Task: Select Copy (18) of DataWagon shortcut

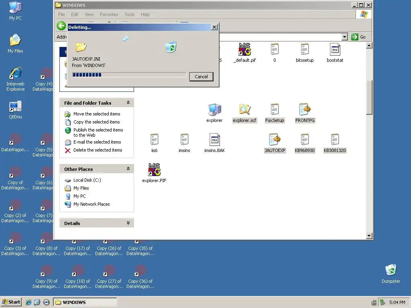Action: (x=77, y=277)
